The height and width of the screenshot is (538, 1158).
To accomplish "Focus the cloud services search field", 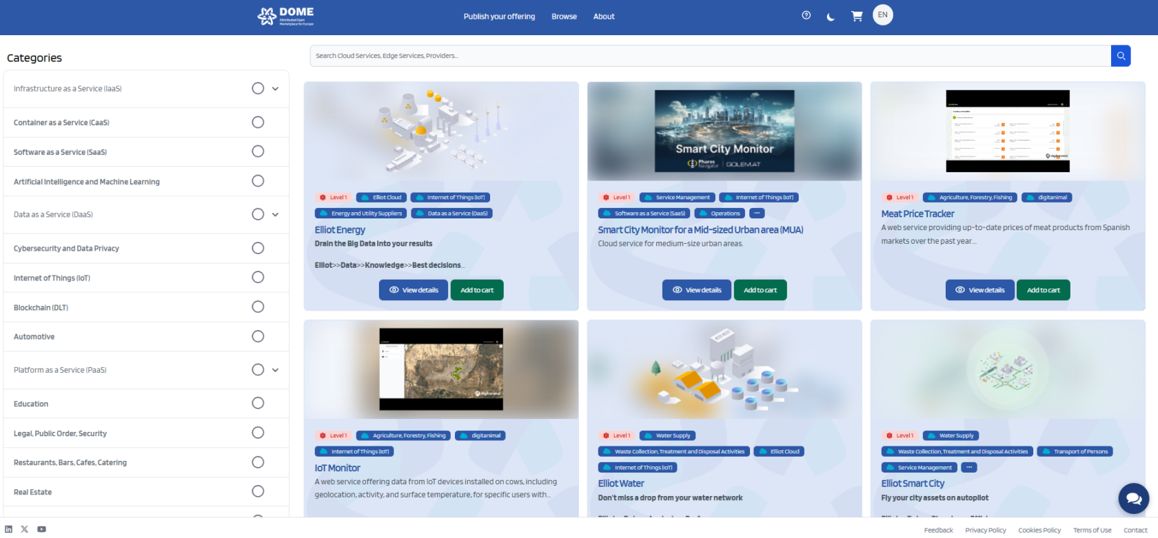I will pos(710,56).
